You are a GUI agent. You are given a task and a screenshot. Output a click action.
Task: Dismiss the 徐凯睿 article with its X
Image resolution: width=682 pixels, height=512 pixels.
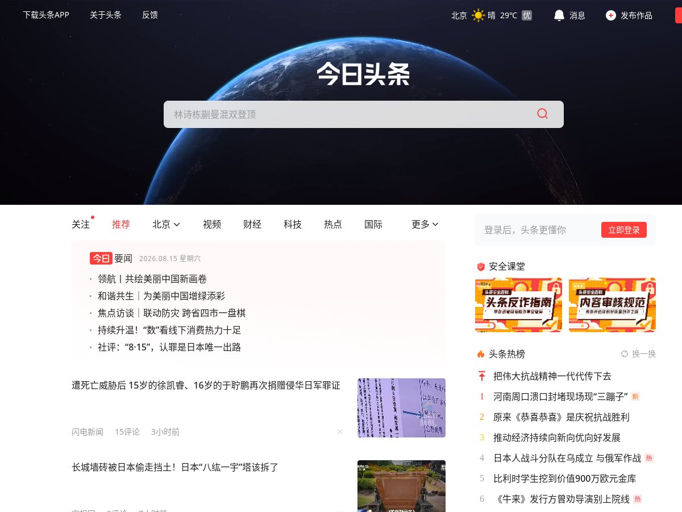coord(340,432)
